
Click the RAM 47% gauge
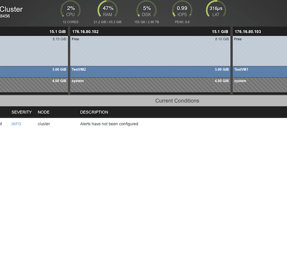coord(107,9)
